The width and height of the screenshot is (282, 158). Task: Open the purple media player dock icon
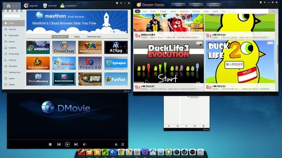point(145,152)
